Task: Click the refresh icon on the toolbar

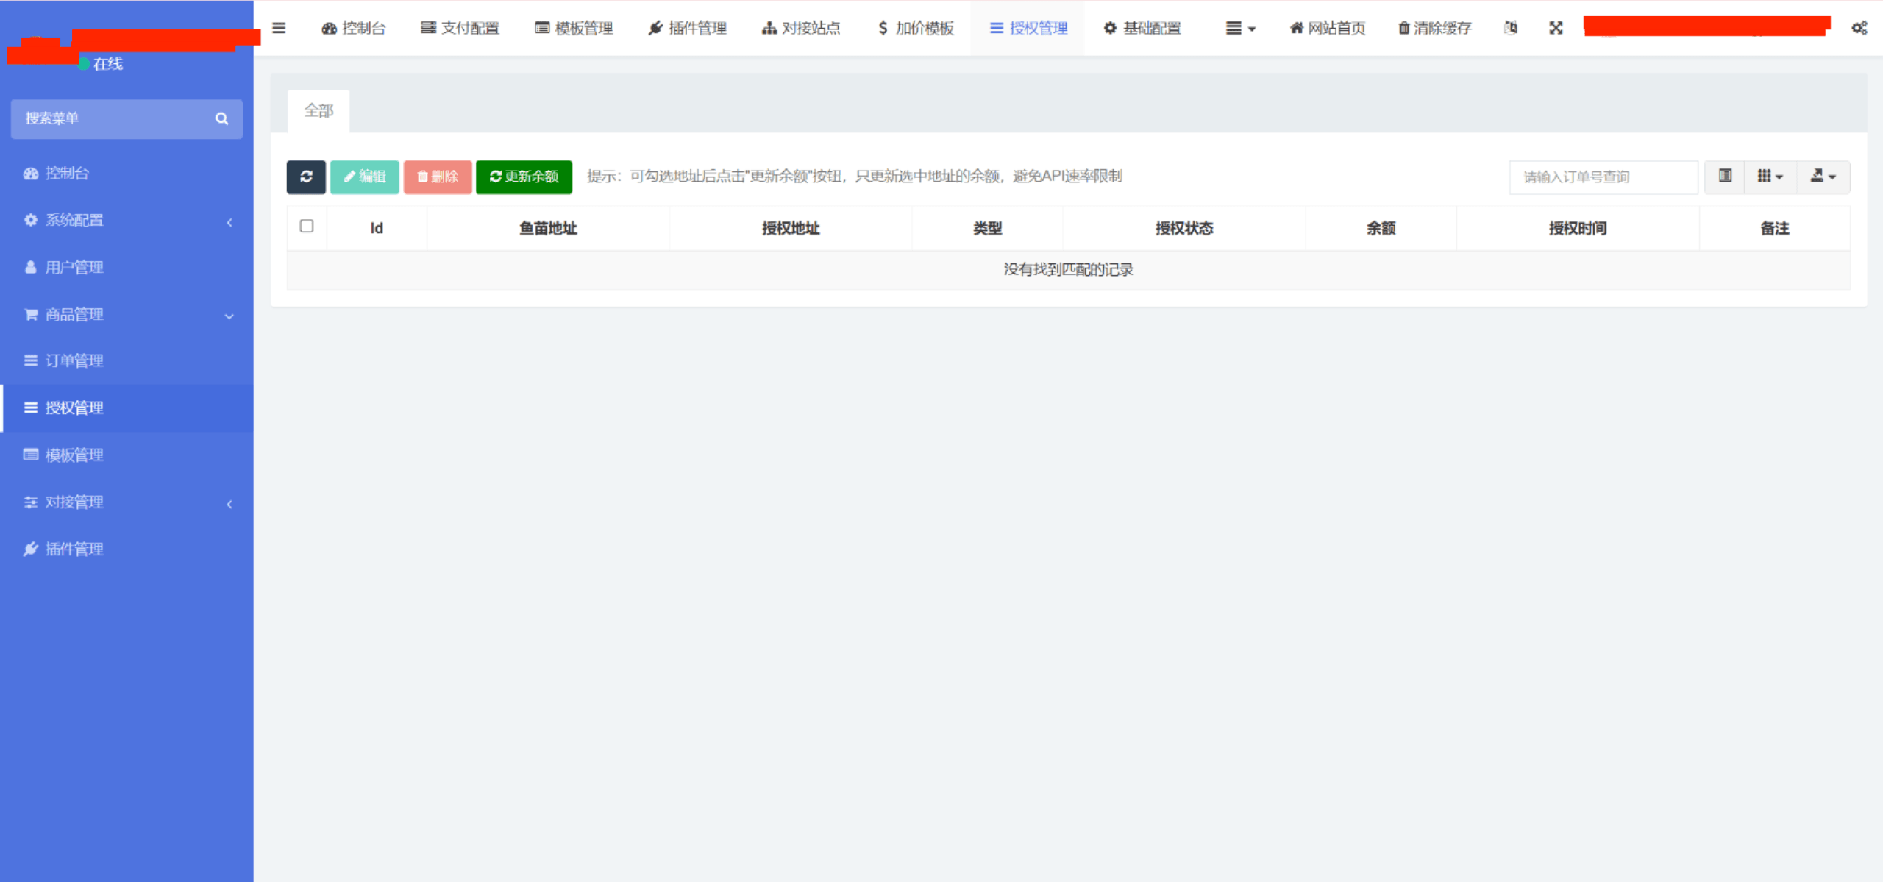Action: click(x=306, y=177)
